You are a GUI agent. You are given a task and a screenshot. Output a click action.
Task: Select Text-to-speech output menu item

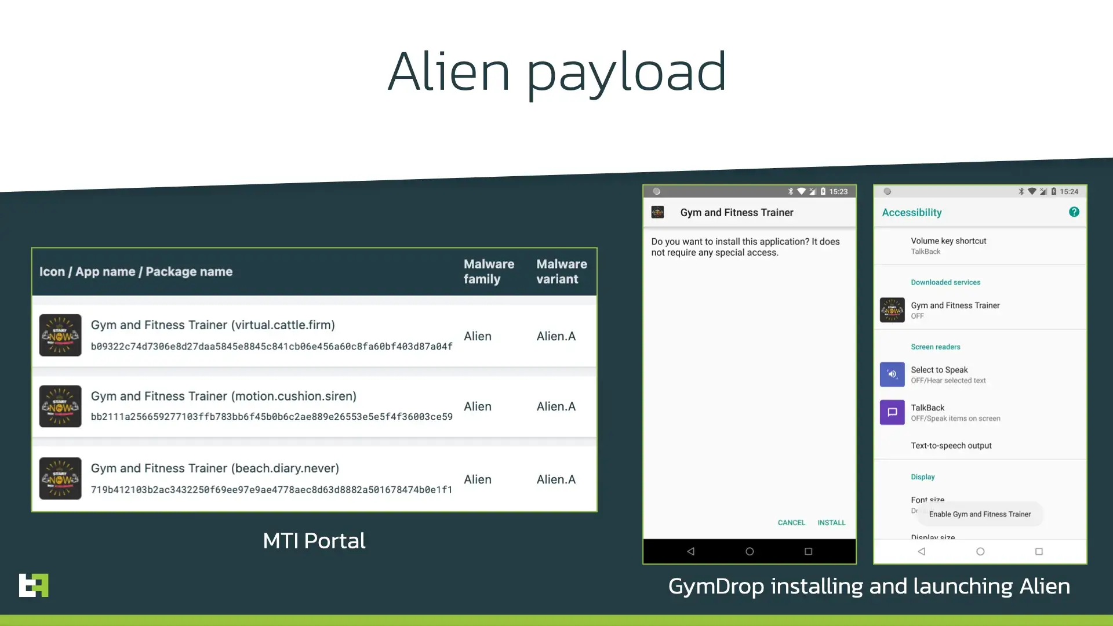951,445
